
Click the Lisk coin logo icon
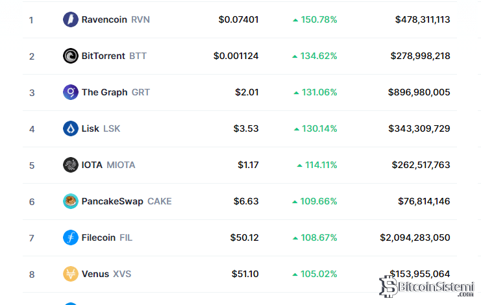[x=70, y=128]
